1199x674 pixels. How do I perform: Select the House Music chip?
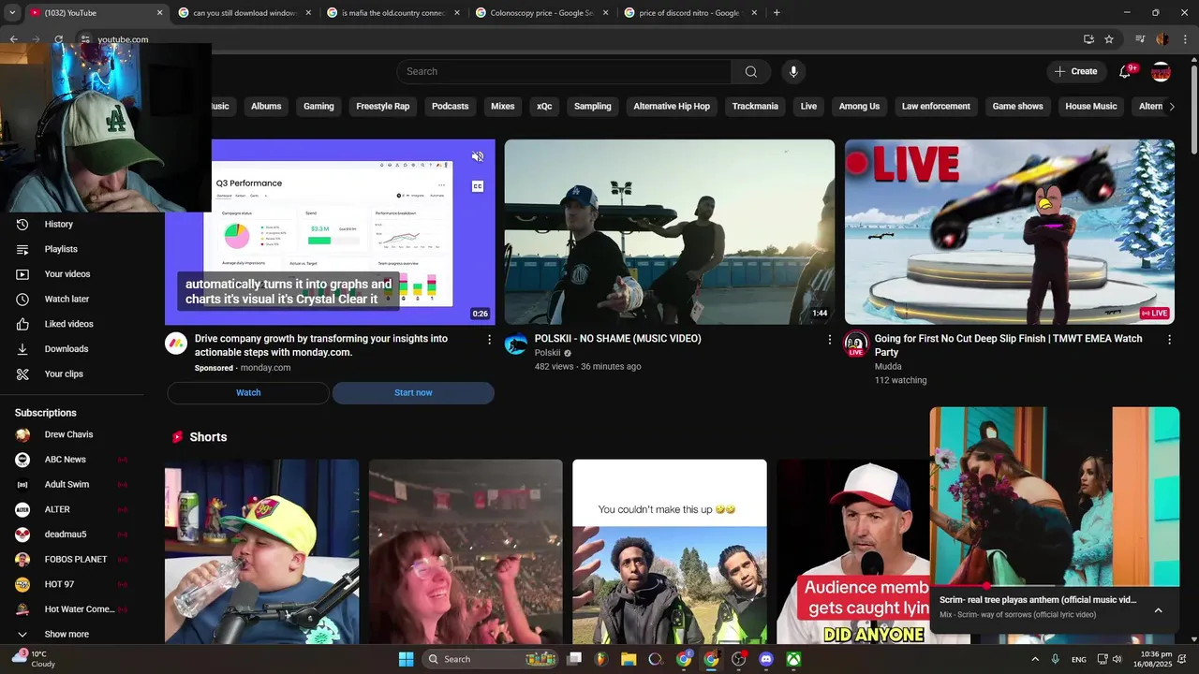(x=1091, y=107)
